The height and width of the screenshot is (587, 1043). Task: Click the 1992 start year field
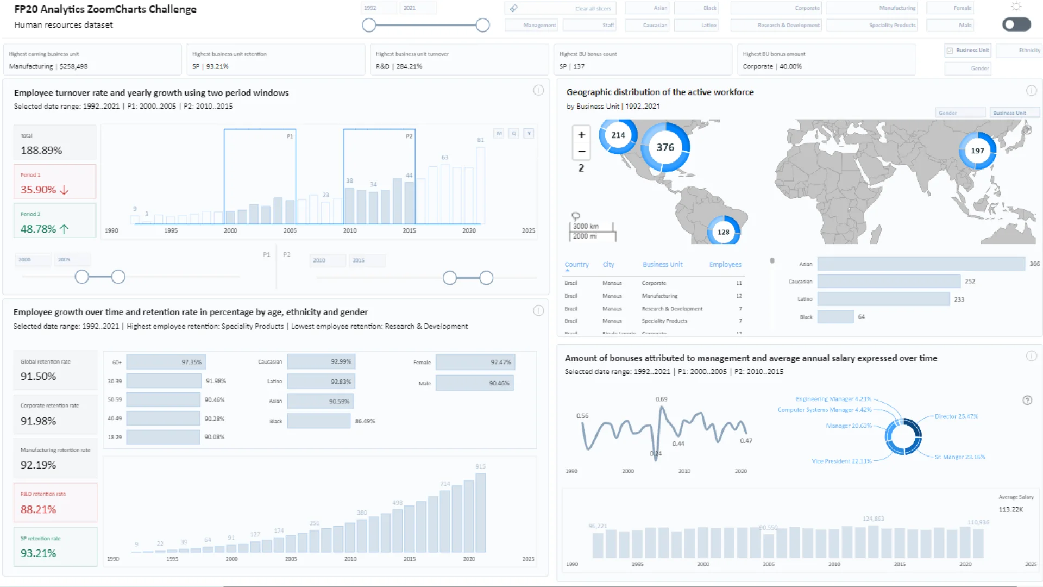(379, 8)
